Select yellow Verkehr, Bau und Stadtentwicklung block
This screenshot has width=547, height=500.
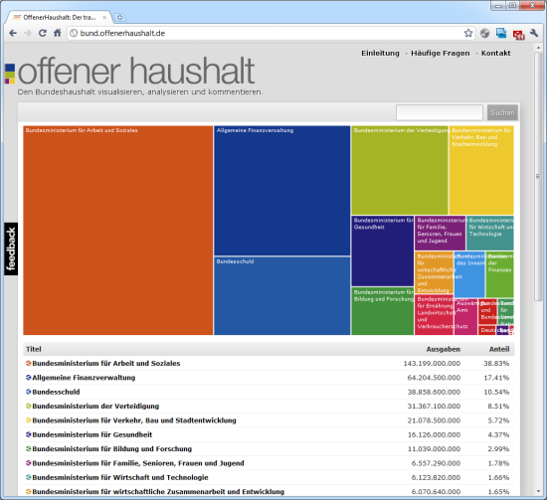[x=481, y=170]
